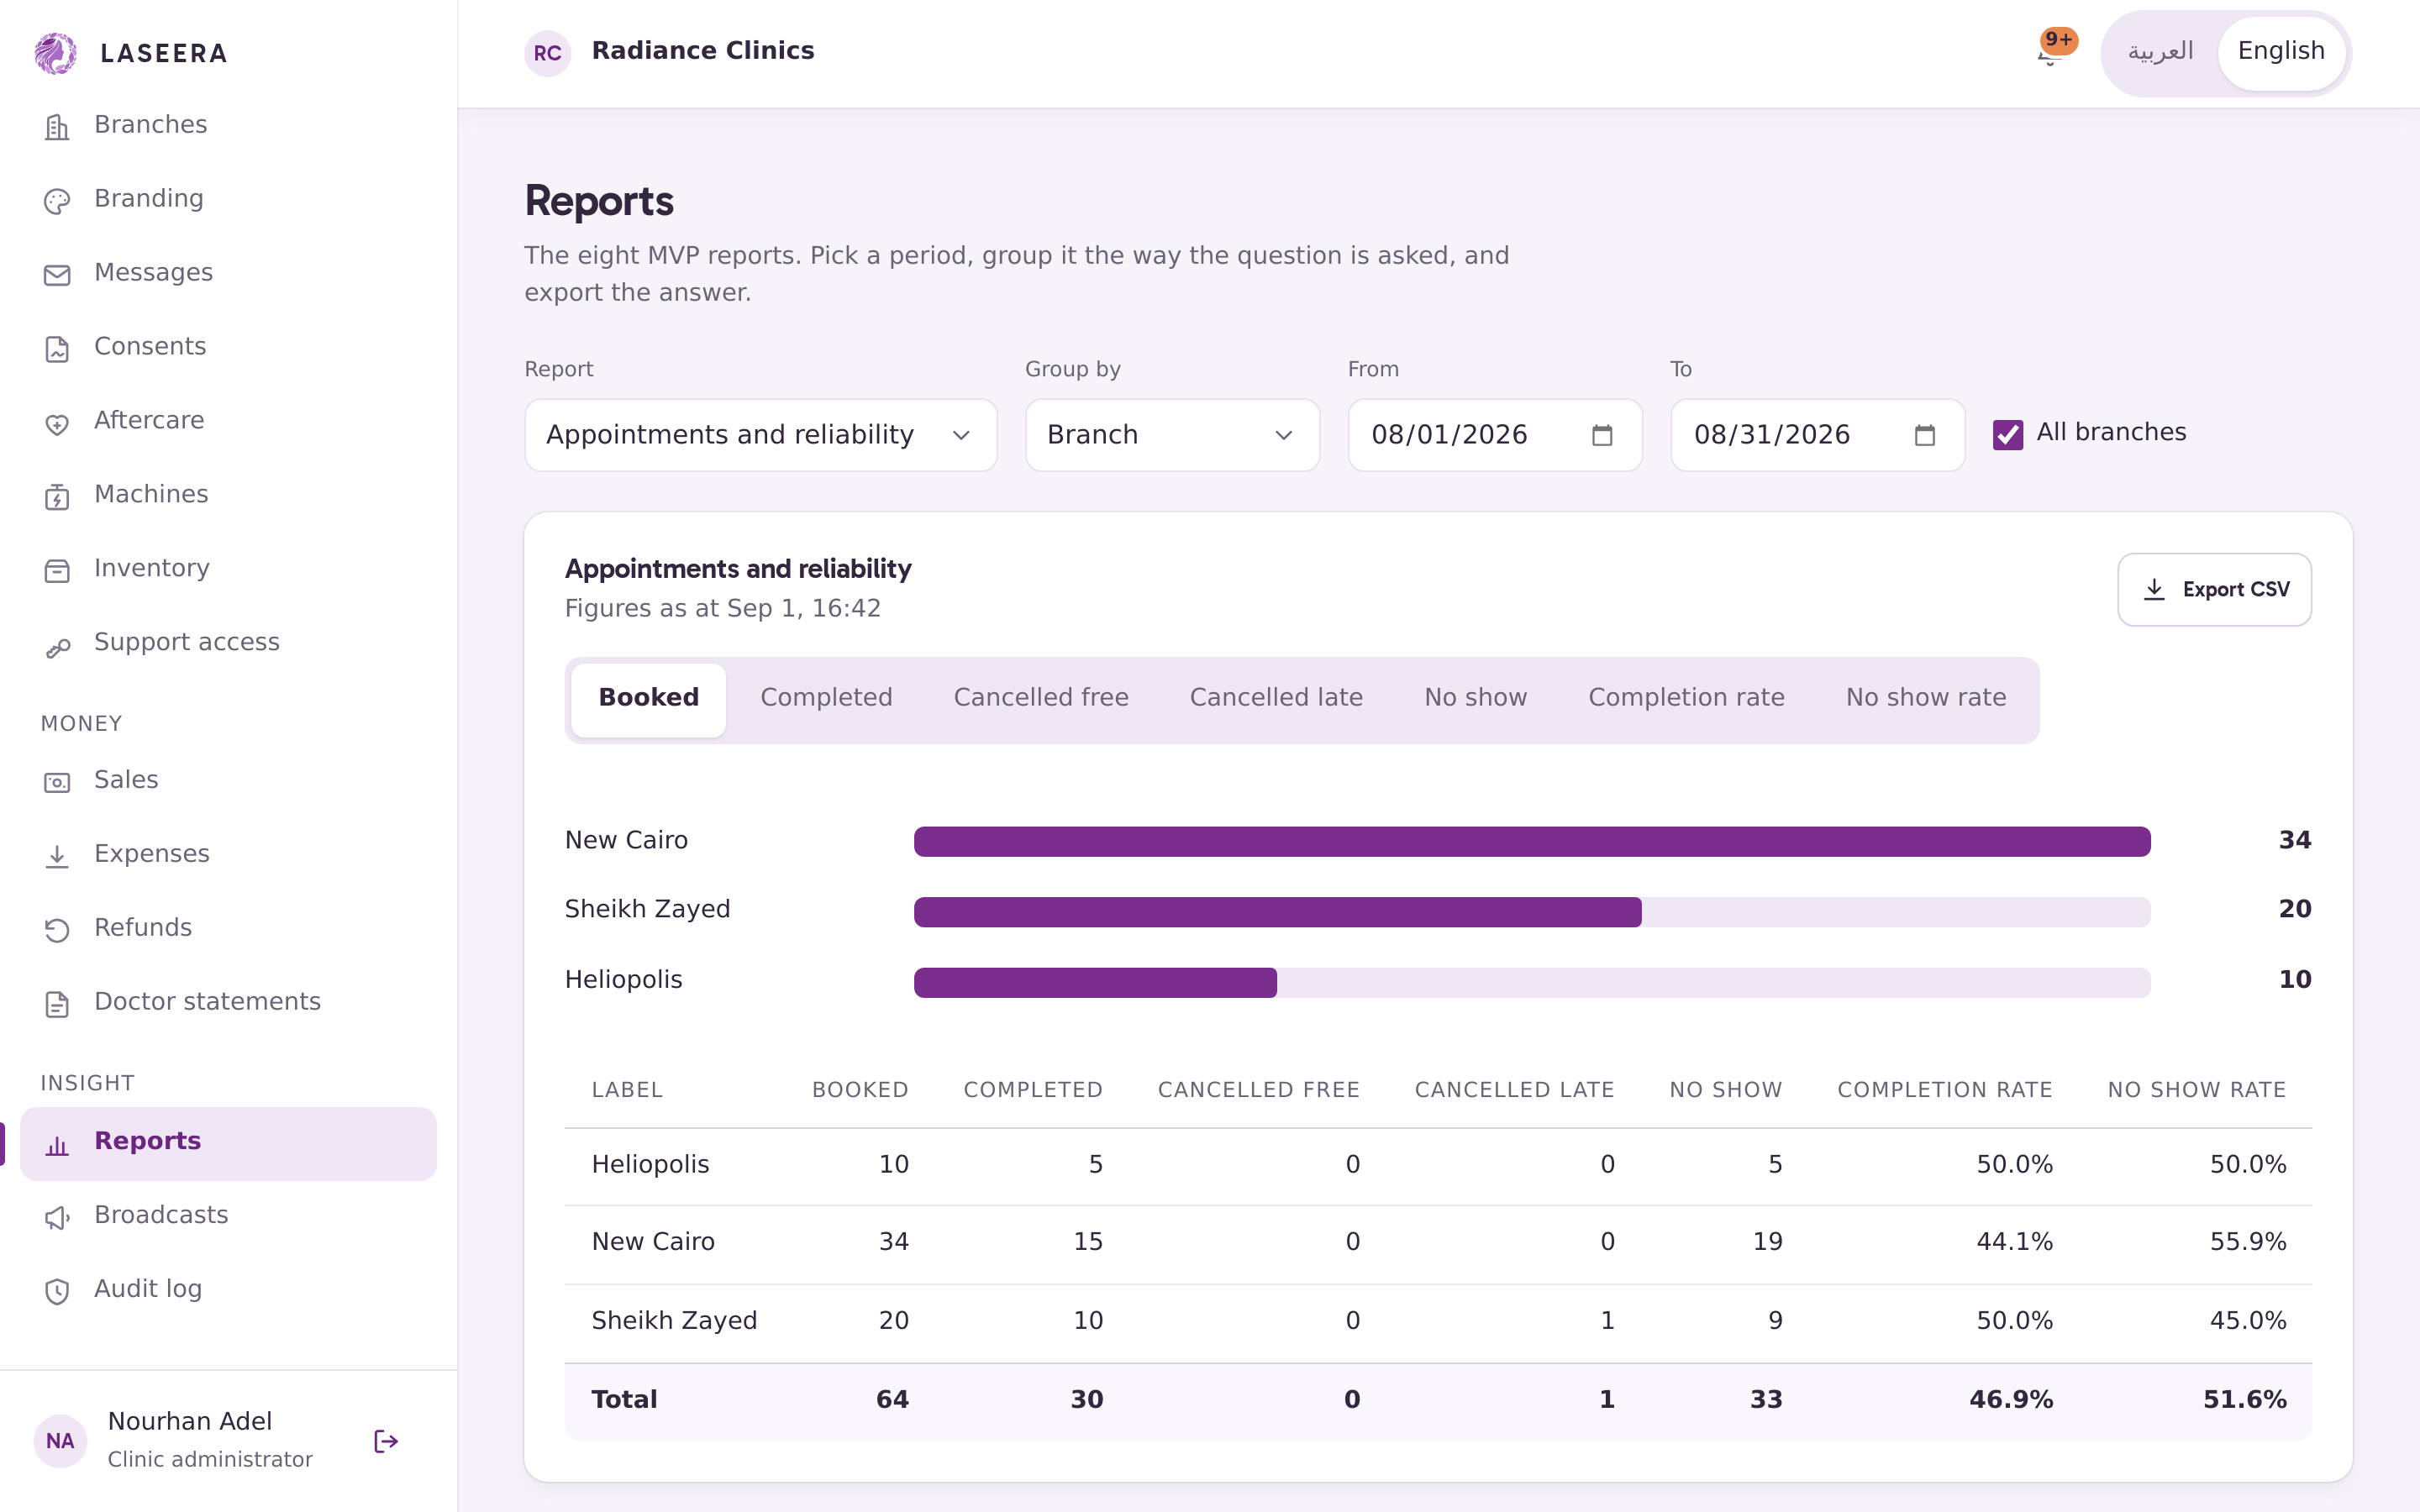
Task: Uncheck the All branches checkbox
Action: pyautogui.click(x=2007, y=435)
